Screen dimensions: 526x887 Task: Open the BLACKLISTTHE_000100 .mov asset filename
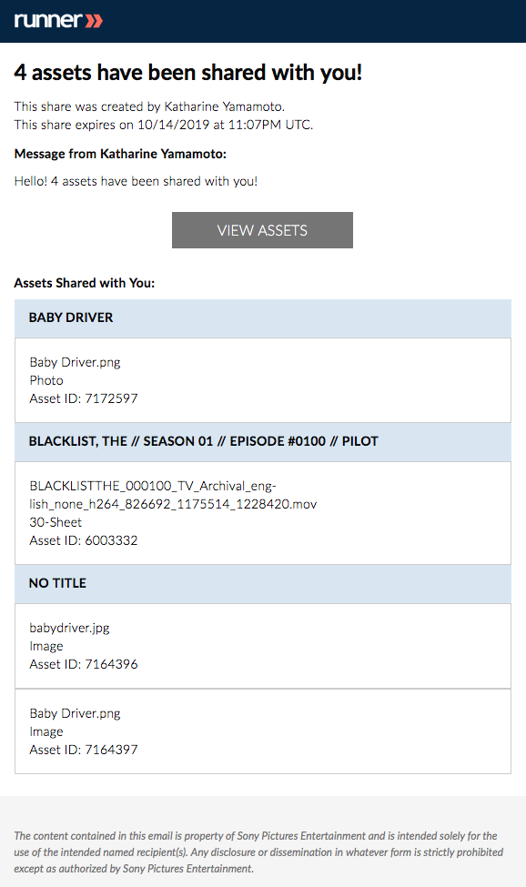point(173,495)
